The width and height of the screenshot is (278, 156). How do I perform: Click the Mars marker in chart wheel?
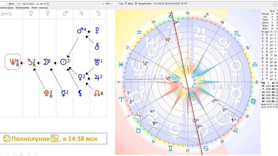tap(215, 101)
